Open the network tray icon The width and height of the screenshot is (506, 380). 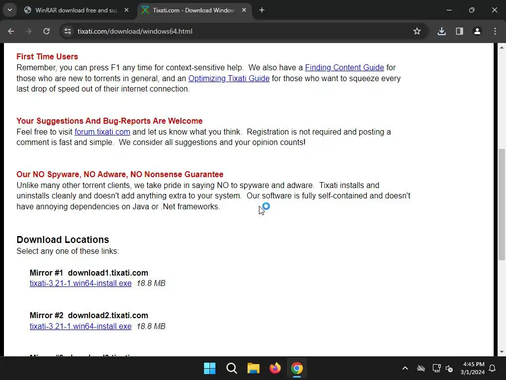(436, 368)
